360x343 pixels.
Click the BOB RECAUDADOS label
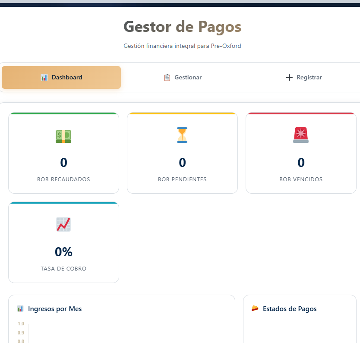click(63, 179)
